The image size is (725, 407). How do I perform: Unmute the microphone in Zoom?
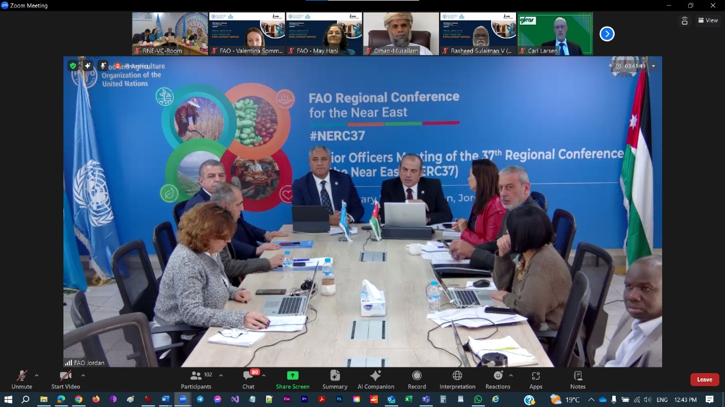click(22, 380)
